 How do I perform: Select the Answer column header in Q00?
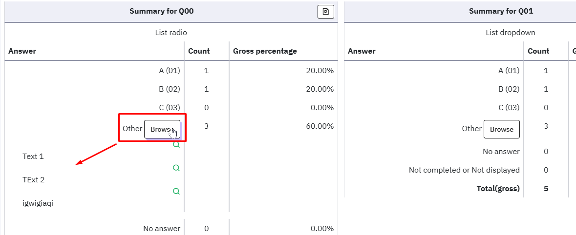coord(22,51)
